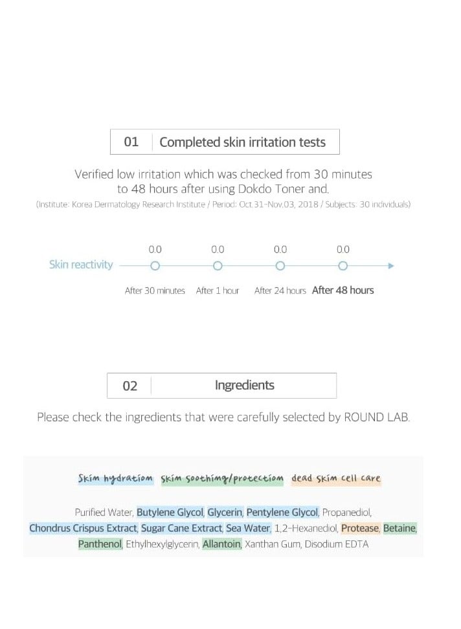This screenshot has width=461, height=629.
Task: Click the green-highlighted Betaine ingredient
Action: tap(399, 528)
